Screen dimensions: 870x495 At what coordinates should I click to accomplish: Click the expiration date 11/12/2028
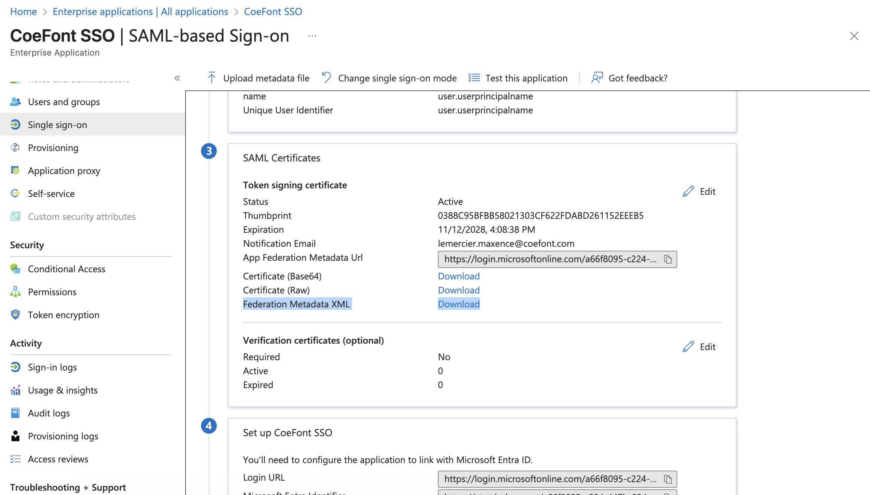486,230
